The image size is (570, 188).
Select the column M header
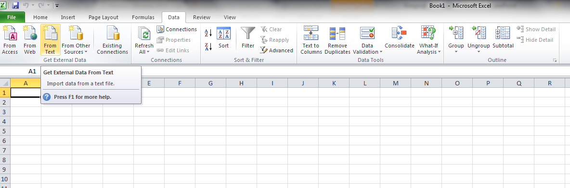point(396,83)
